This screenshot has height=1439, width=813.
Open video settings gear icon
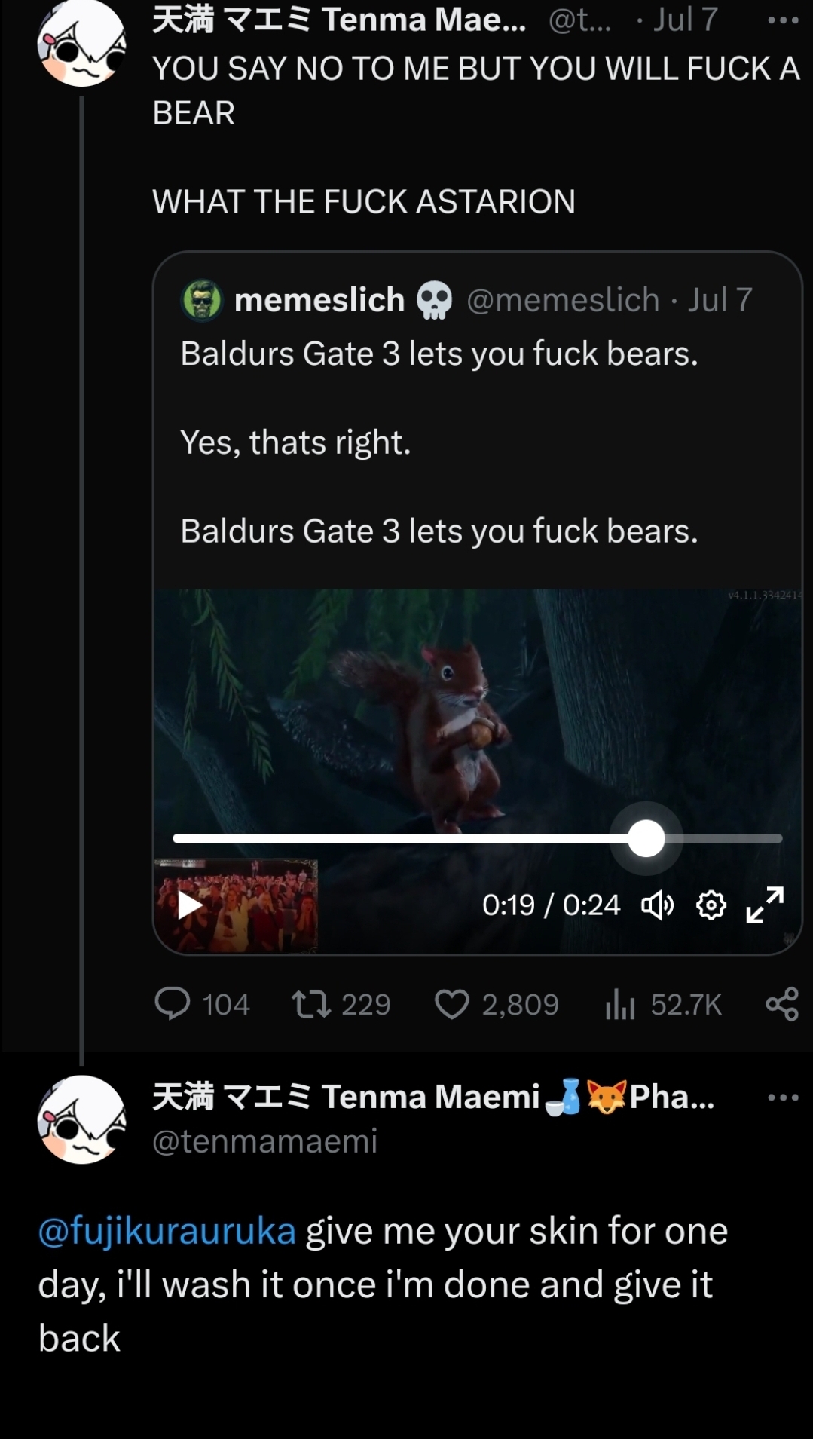click(711, 905)
